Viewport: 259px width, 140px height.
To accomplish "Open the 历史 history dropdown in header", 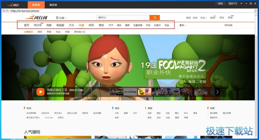I will point(204,18).
